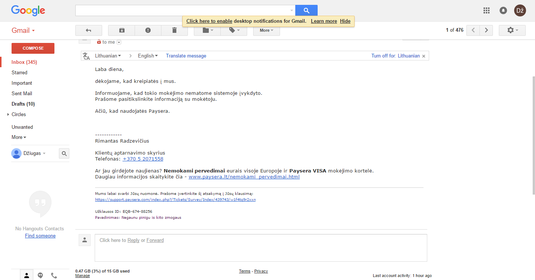Click the avatar icon beside the reply box
535x280 pixels.
point(85,240)
